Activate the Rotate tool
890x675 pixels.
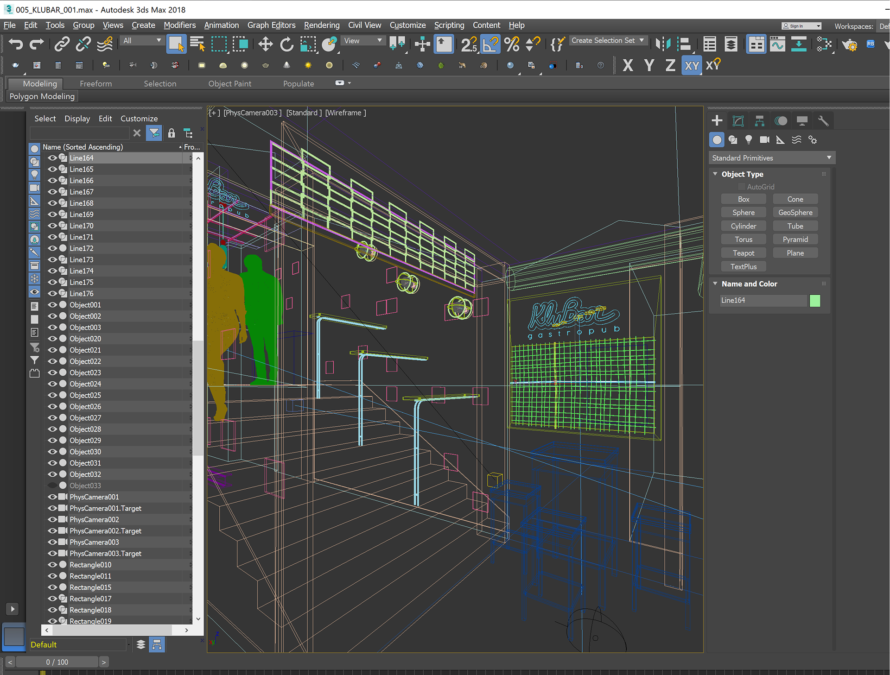(286, 44)
